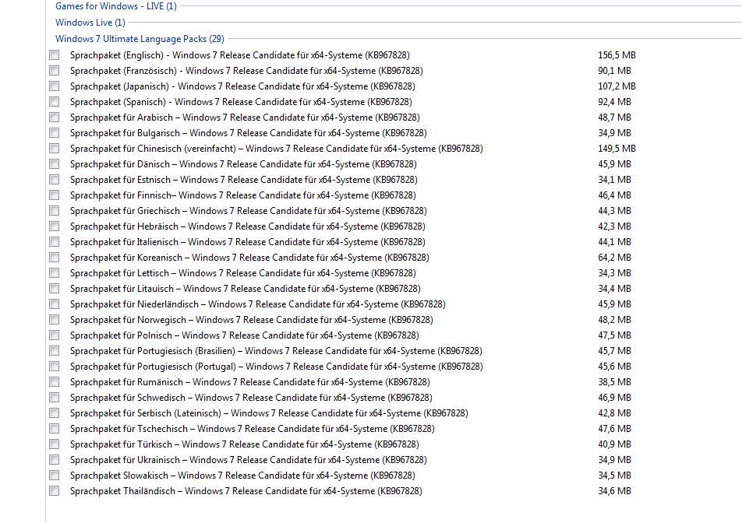Check the Englisch language pack checkbox
The image size is (742, 523).
point(55,54)
